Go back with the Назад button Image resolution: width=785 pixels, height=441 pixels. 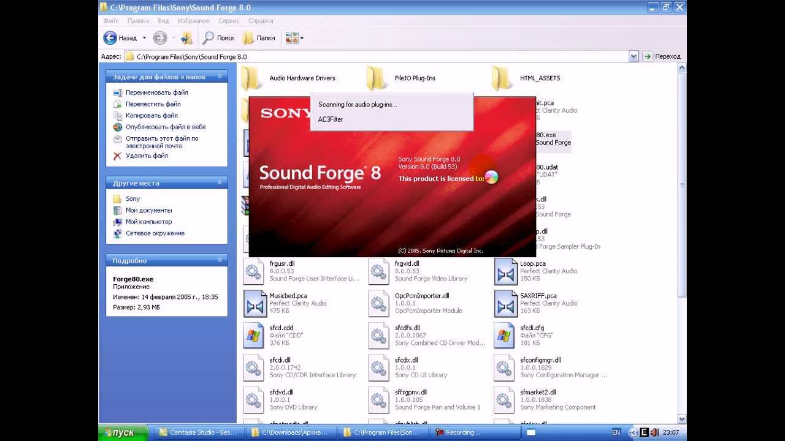click(120, 38)
